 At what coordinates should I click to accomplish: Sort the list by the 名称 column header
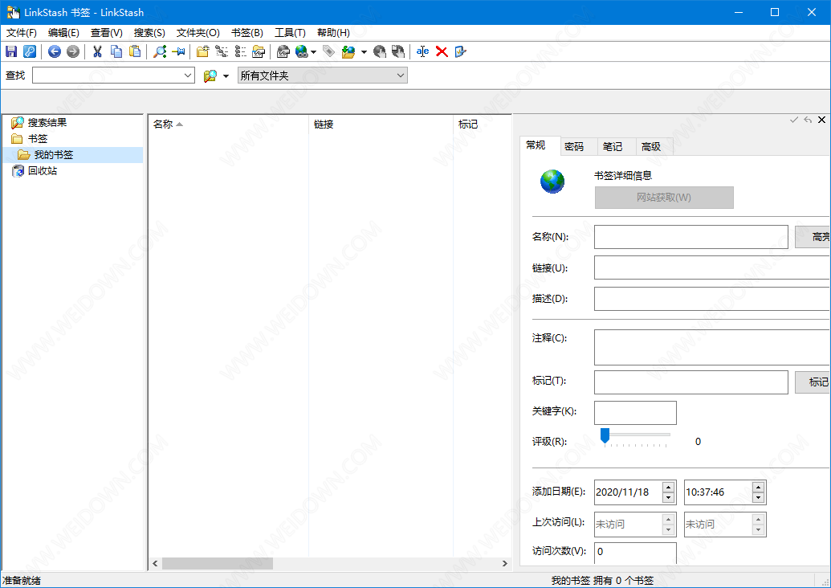228,124
